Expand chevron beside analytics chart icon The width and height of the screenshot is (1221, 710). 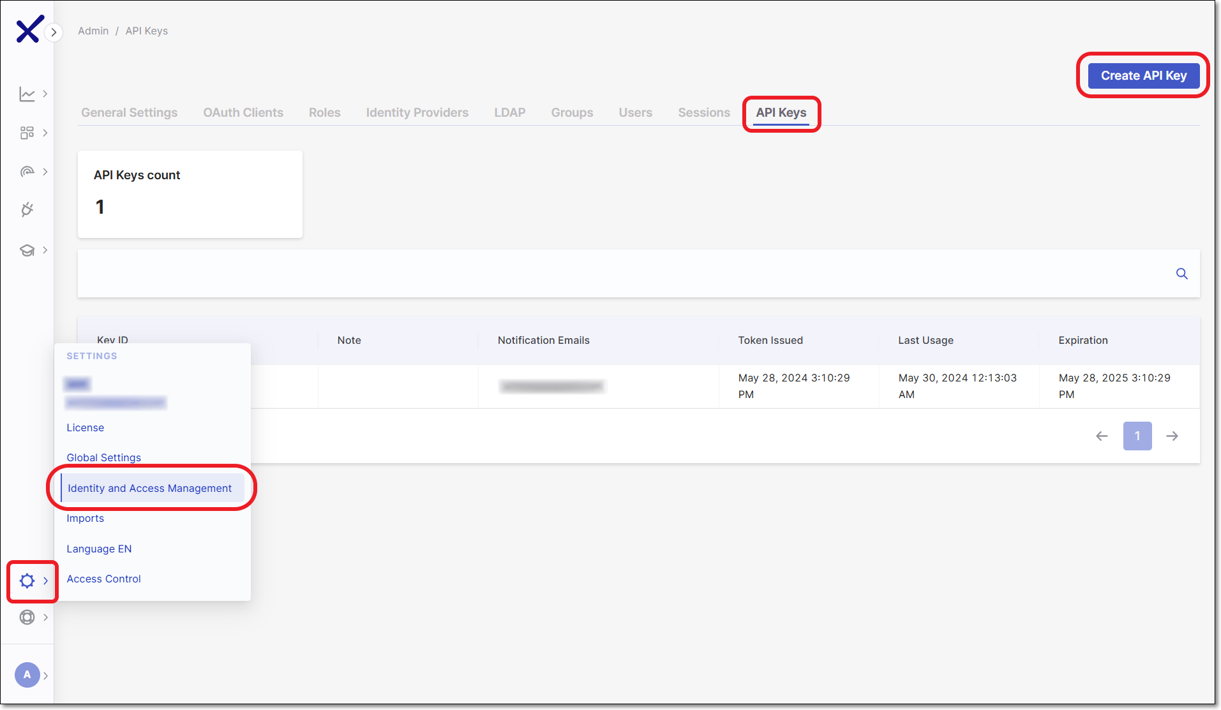(x=45, y=94)
